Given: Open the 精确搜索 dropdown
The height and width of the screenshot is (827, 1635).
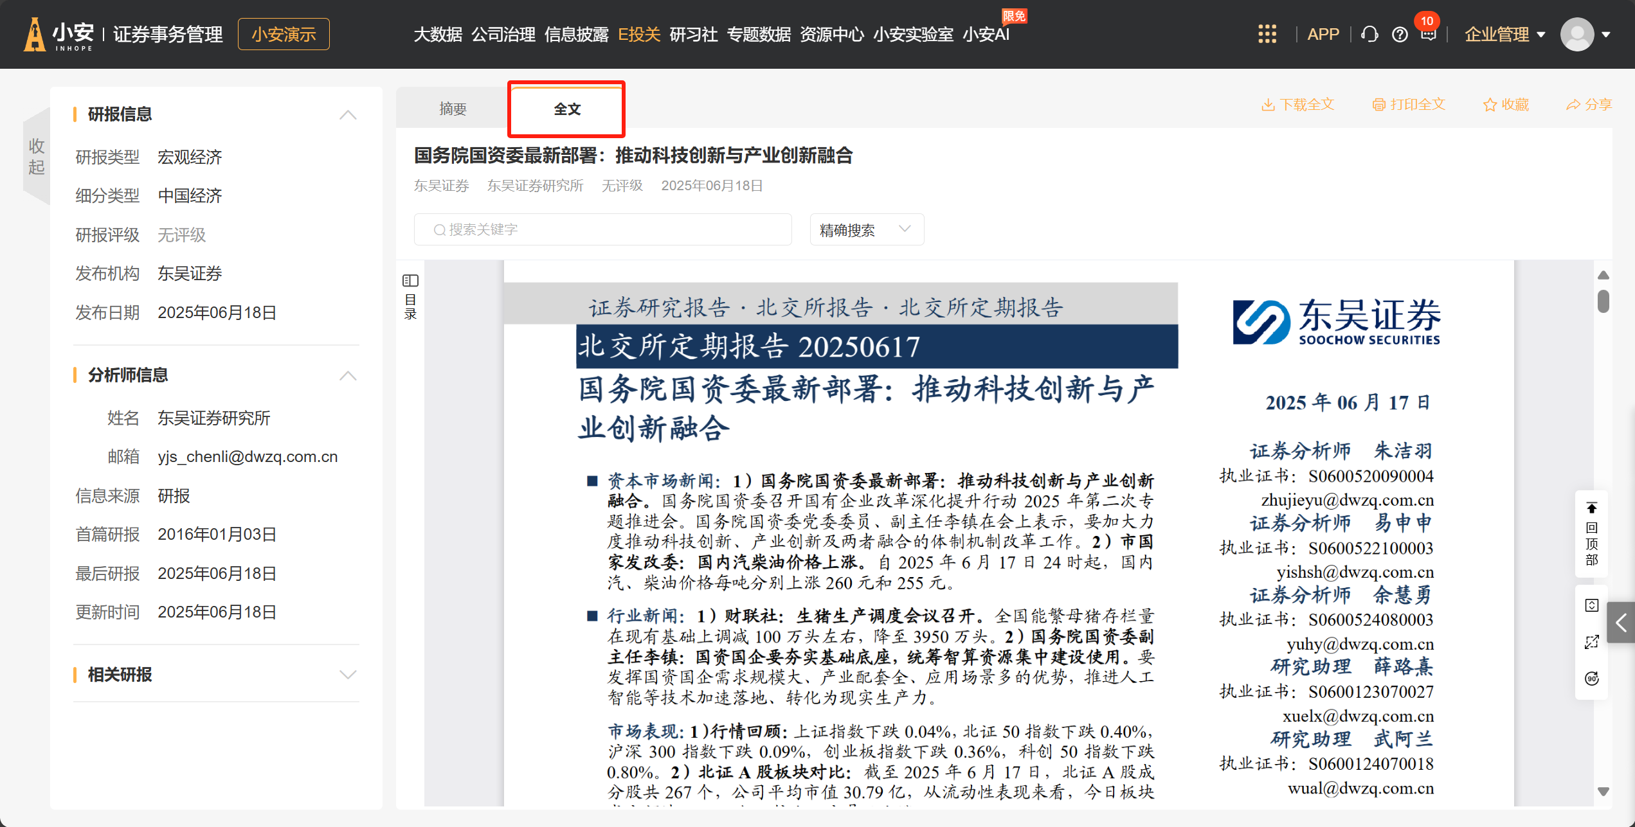Looking at the screenshot, I should click(866, 229).
